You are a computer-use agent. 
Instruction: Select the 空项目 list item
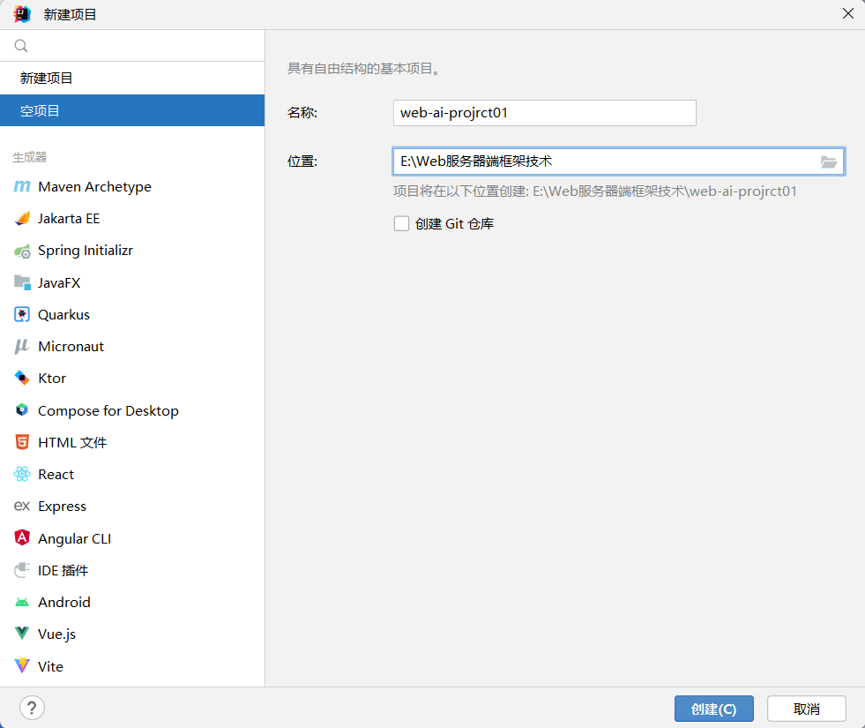pyautogui.click(x=132, y=110)
